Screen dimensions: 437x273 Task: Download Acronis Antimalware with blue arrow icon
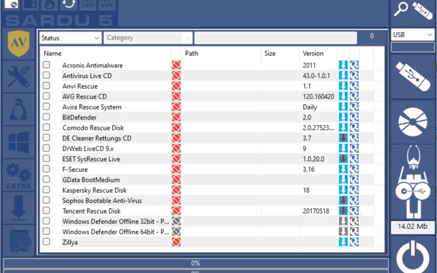[343, 65]
